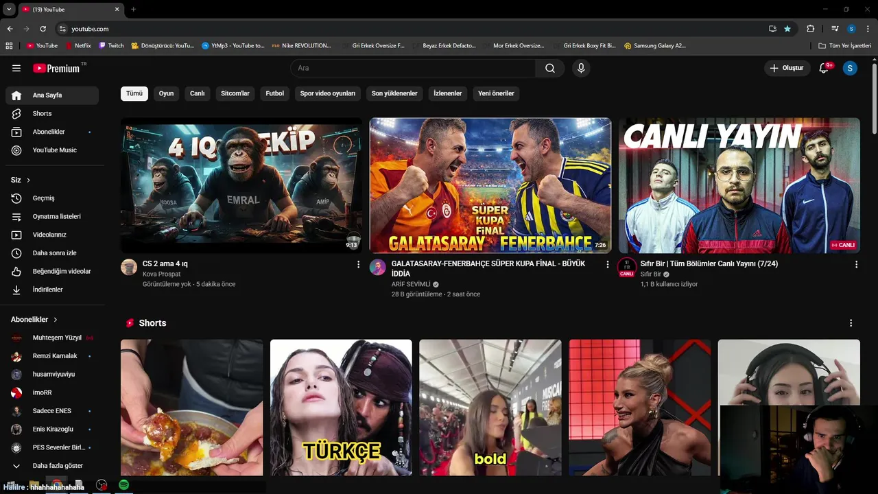Image resolution: width=878 pixels, height=494 pixels.
Task: Open Oynatma listeleri playlists
Action: [52, 216]
